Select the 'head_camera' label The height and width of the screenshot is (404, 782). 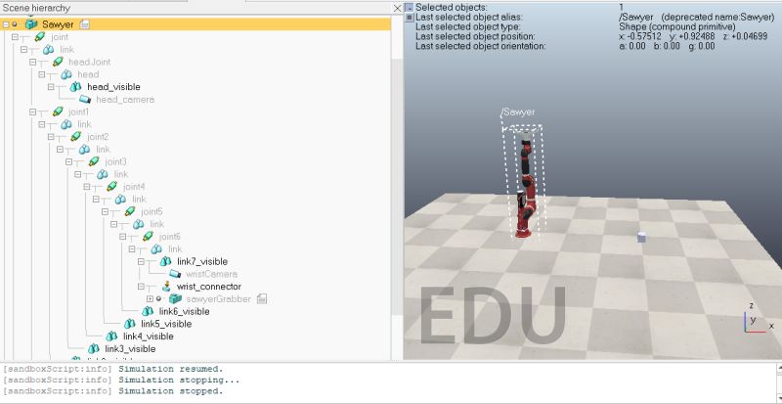click(125, 99)
